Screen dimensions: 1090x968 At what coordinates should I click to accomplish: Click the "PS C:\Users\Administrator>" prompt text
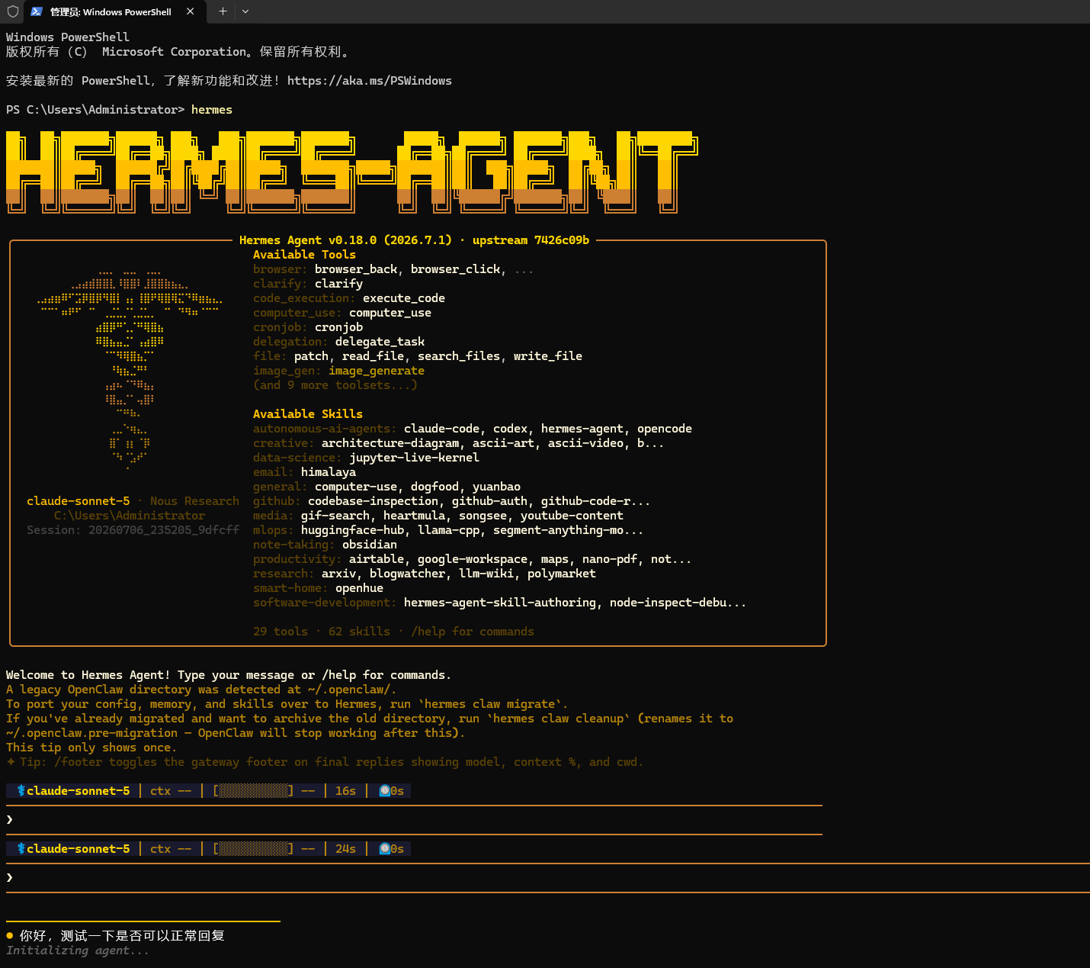coord(95,110)
